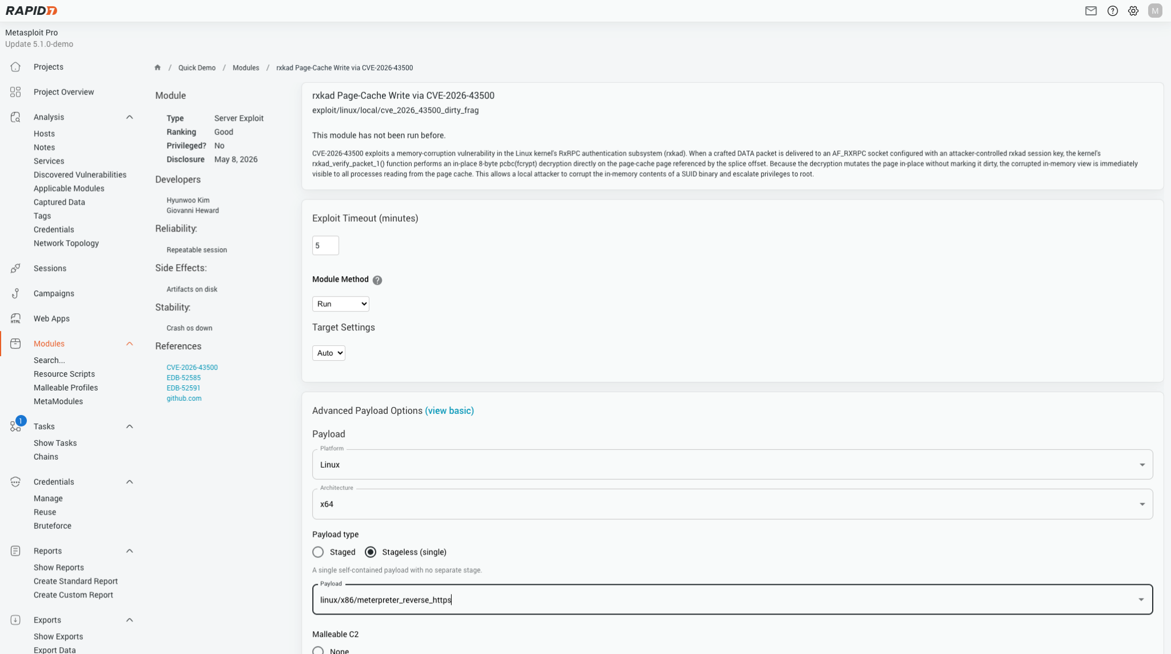Click the Exports download icon
The height and width of the screenshot is (654, 1171).
tap(15, 620)
